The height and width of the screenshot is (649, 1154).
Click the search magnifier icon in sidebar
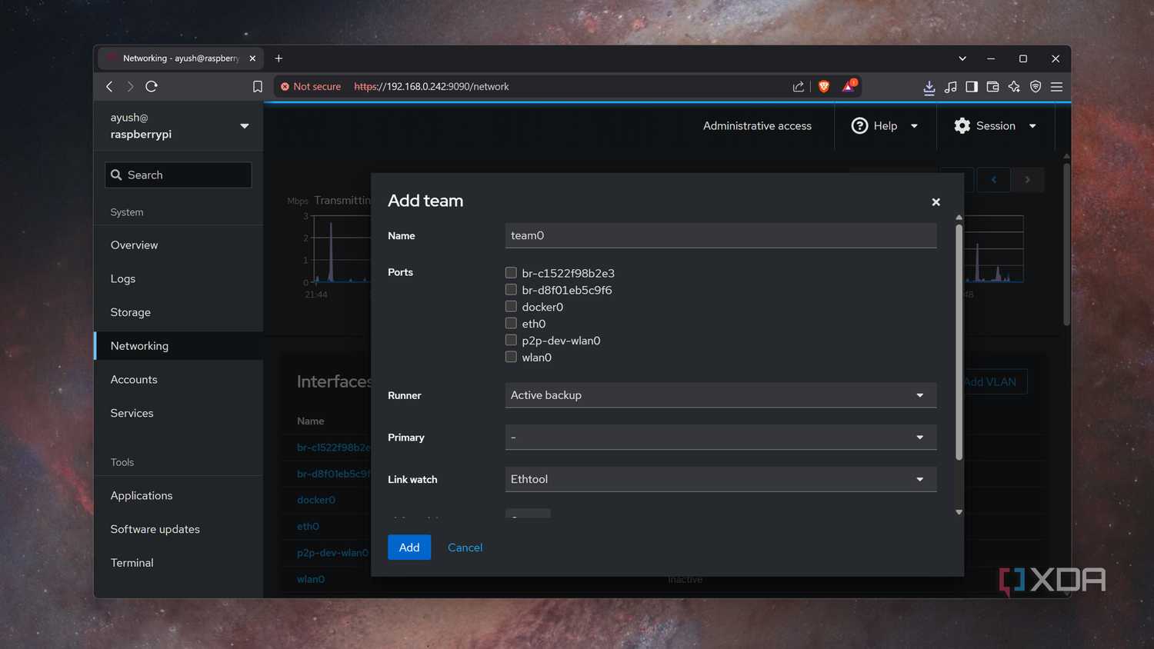tap(116, 175)
